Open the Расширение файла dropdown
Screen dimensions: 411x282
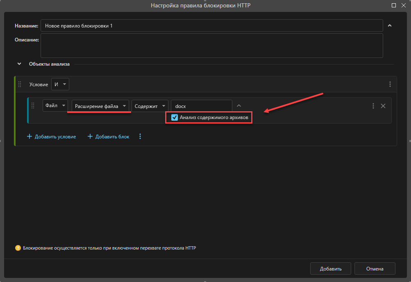tap(100, 106)
